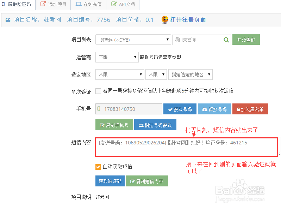281x209 pixels.
Task: Expand the 项目列表 dropdown showing 赶考网 (收短信)
Action: (x=133, y=40)
